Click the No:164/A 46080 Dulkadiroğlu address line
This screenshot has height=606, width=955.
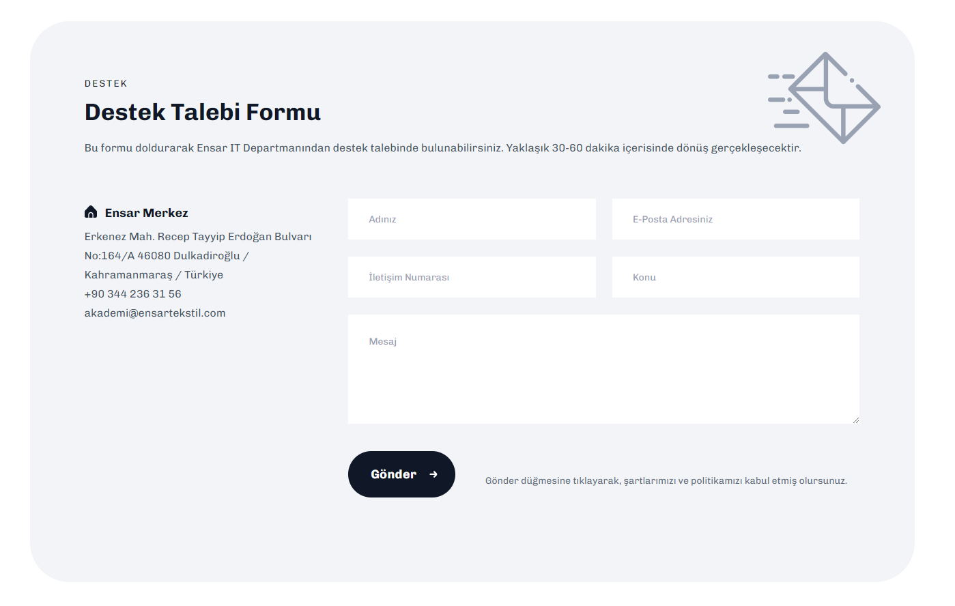coord(167,256)
